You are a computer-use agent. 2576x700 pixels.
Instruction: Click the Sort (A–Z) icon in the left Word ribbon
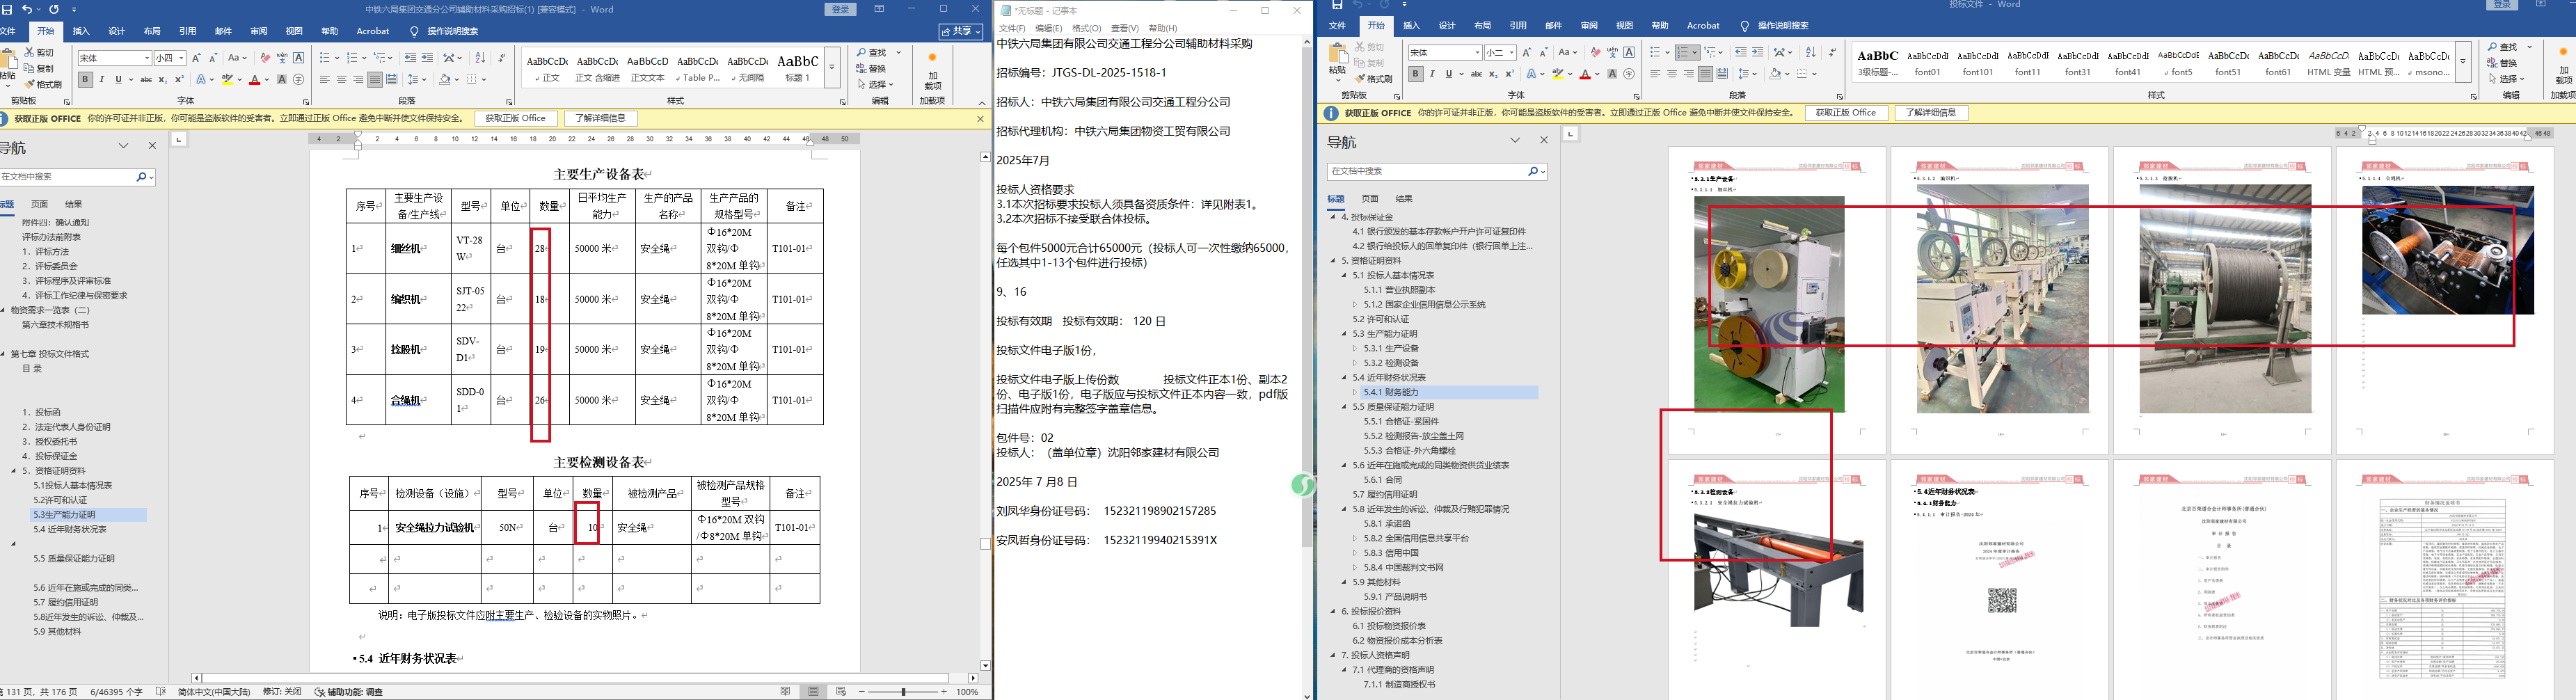point(480,58)
